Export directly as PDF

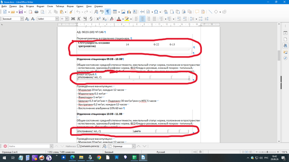31,12
